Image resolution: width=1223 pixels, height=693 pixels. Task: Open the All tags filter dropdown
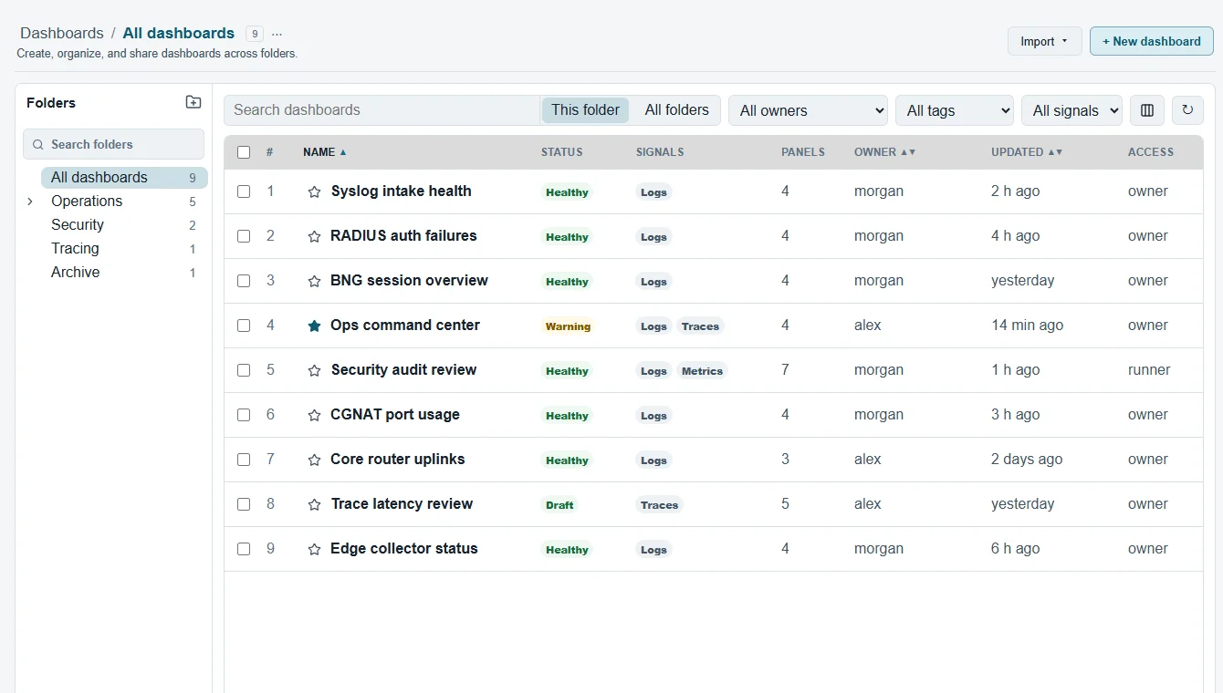955,110
